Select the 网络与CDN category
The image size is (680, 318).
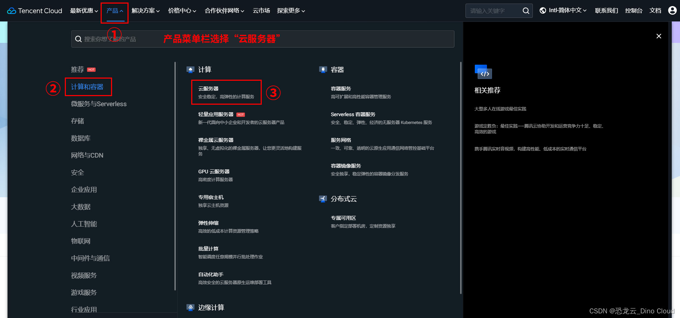click(87, 155)
